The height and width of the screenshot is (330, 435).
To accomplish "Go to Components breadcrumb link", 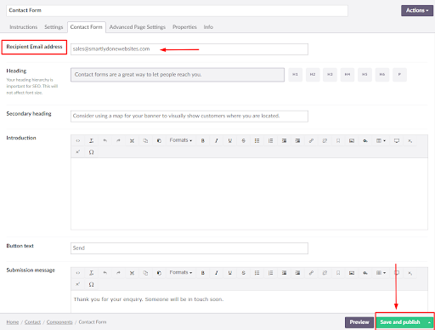I will pyautogui.click(x=59, y=322).
